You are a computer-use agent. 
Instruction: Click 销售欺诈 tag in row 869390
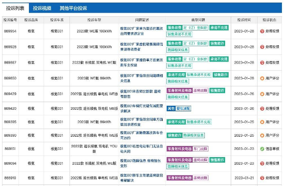(x=174, y=135)
